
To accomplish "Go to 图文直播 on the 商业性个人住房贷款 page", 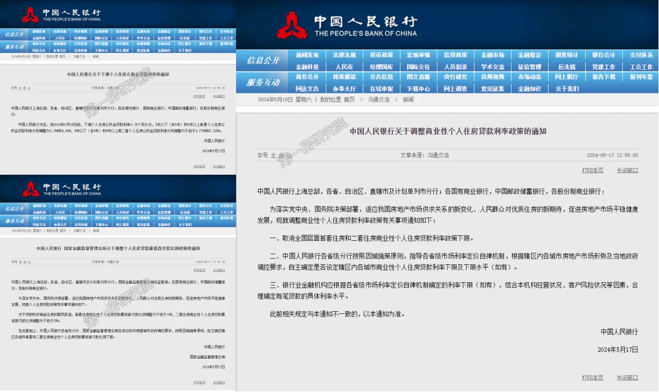I will tap(419, 77).
